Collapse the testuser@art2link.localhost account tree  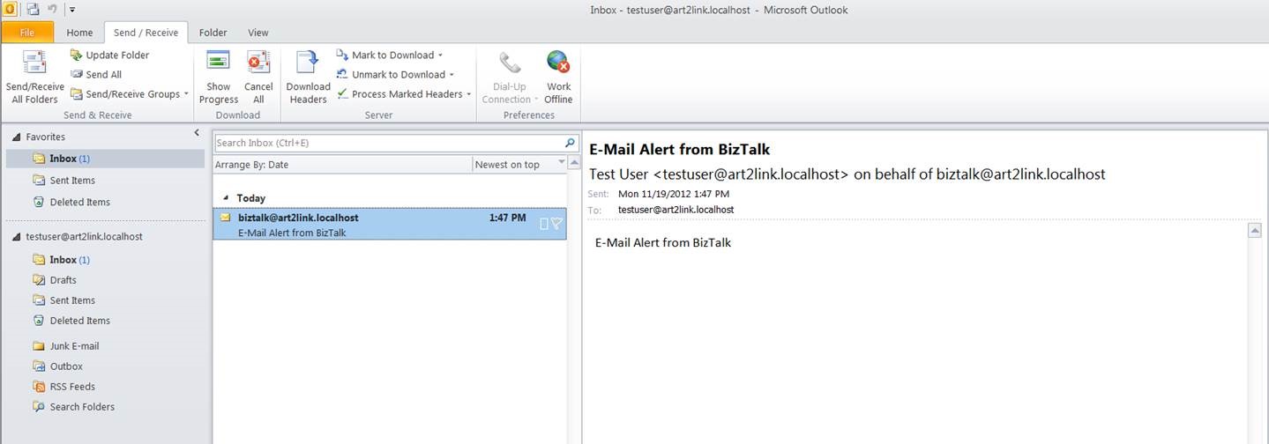click(17, 237)
